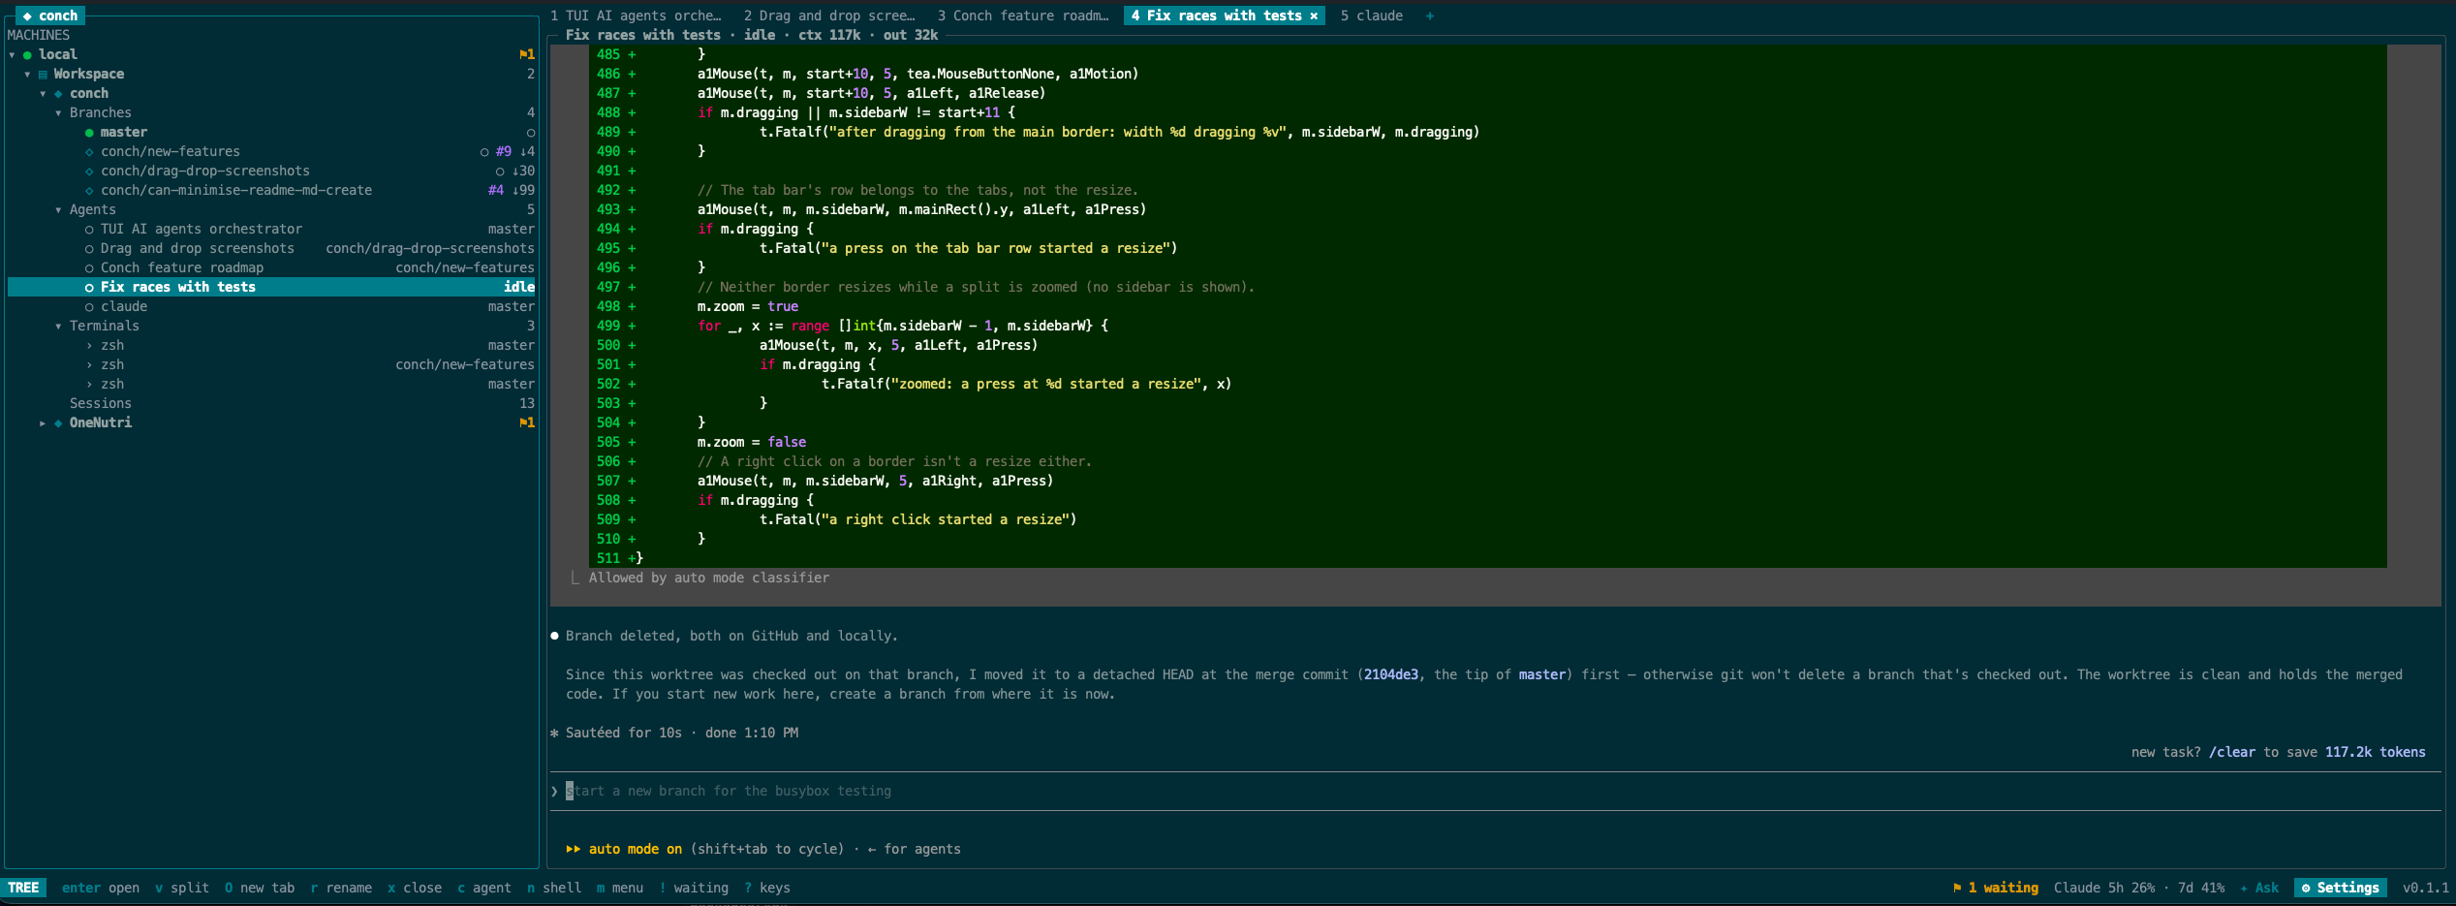This screenshot has height=906, width=2456.
Task: Switch to tab 2 Drag and drop screenshots
Action: (829, 16)
